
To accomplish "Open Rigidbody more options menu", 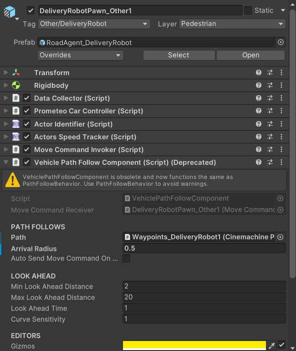I will (281, 85).
